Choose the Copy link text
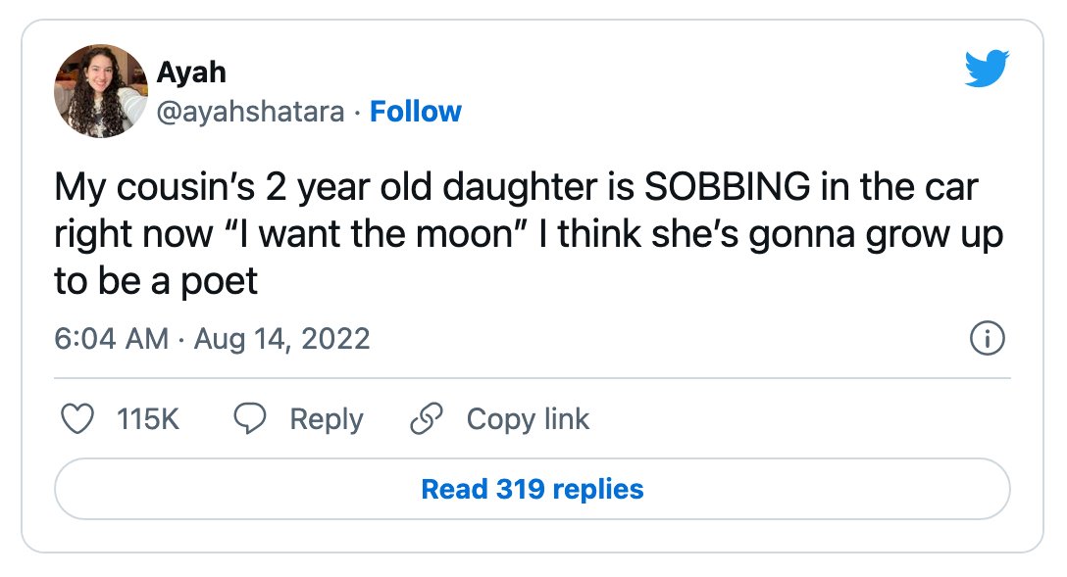 point(528,419)
